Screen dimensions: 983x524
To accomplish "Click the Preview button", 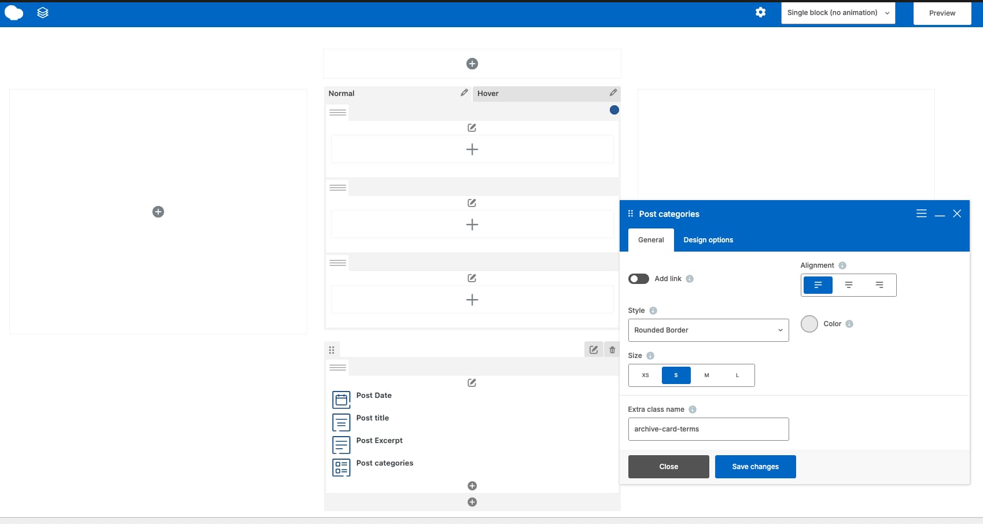I will click(x=942, y=13).
